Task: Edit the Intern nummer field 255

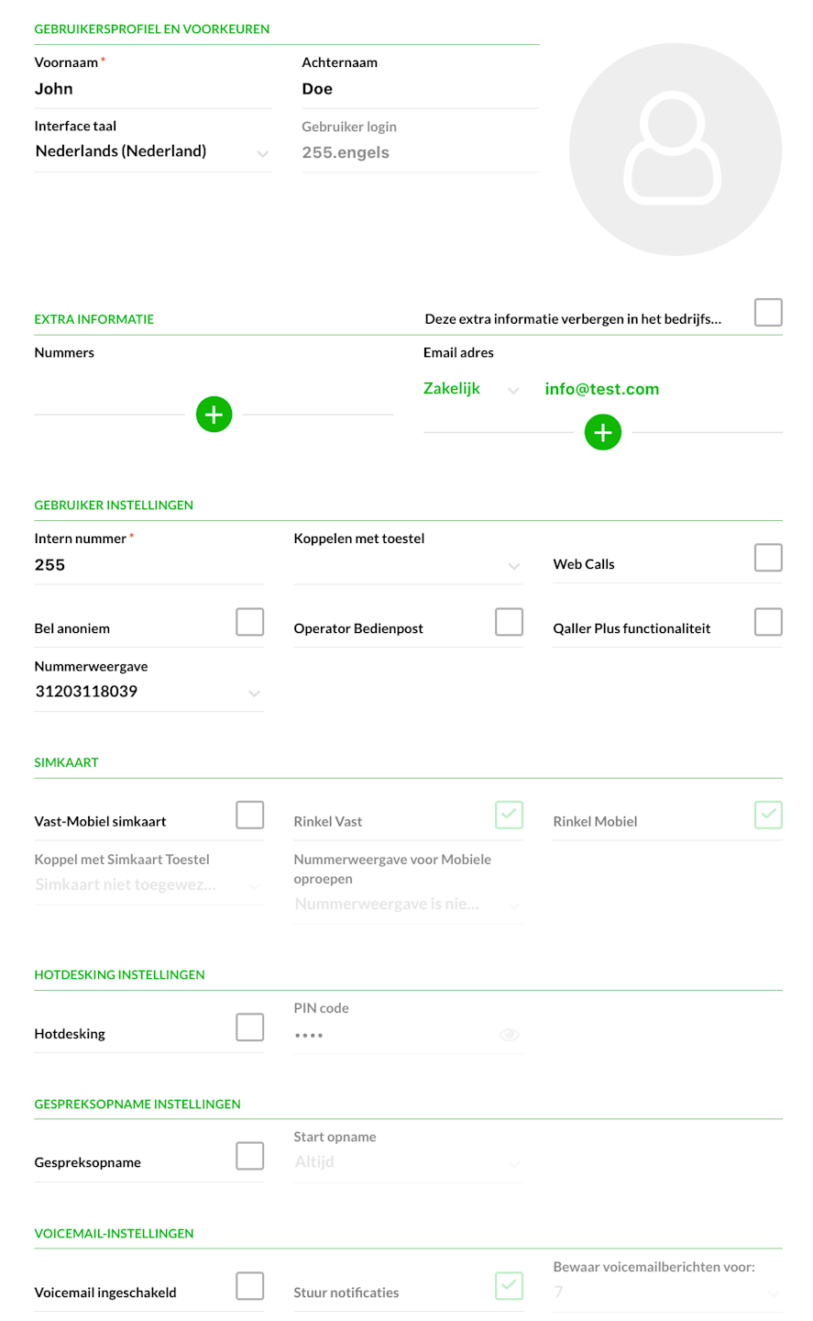Action: pyautogui.click(x=148, y=566)
